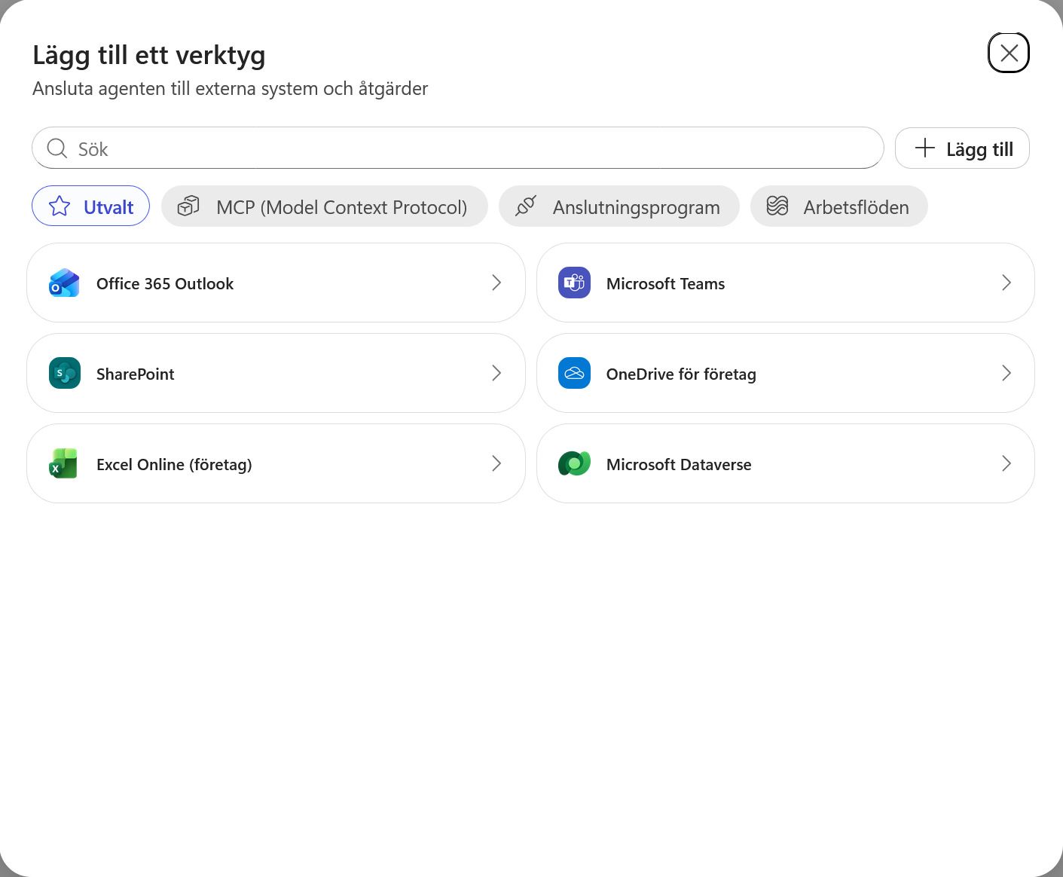1063x877 pixels.
Task: Expand Excel Online (företag) chevron
Action: (496, 463)
